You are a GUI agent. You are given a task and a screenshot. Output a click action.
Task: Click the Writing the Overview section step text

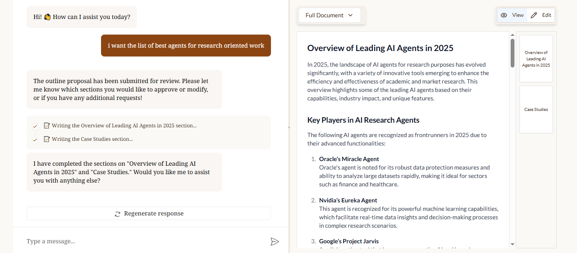click(124, 126)
